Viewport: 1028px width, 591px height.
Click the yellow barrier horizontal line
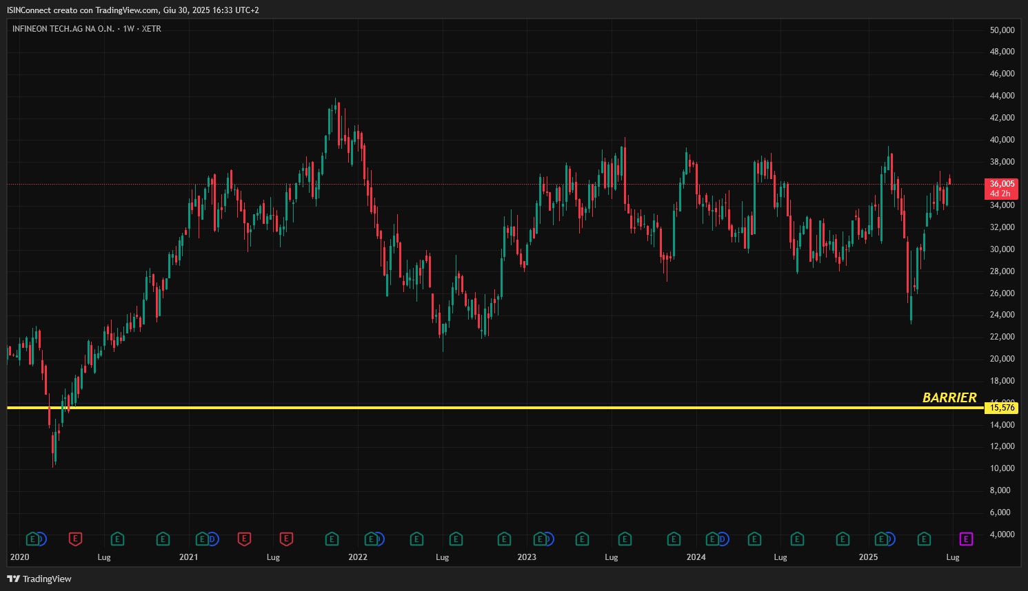click(495, 408)
